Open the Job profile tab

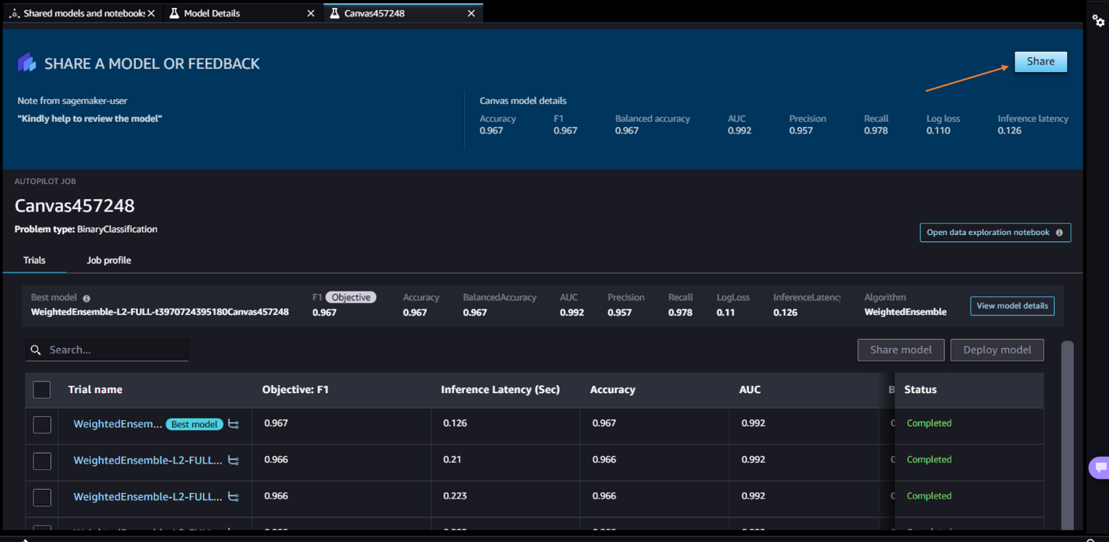(109, 261)
